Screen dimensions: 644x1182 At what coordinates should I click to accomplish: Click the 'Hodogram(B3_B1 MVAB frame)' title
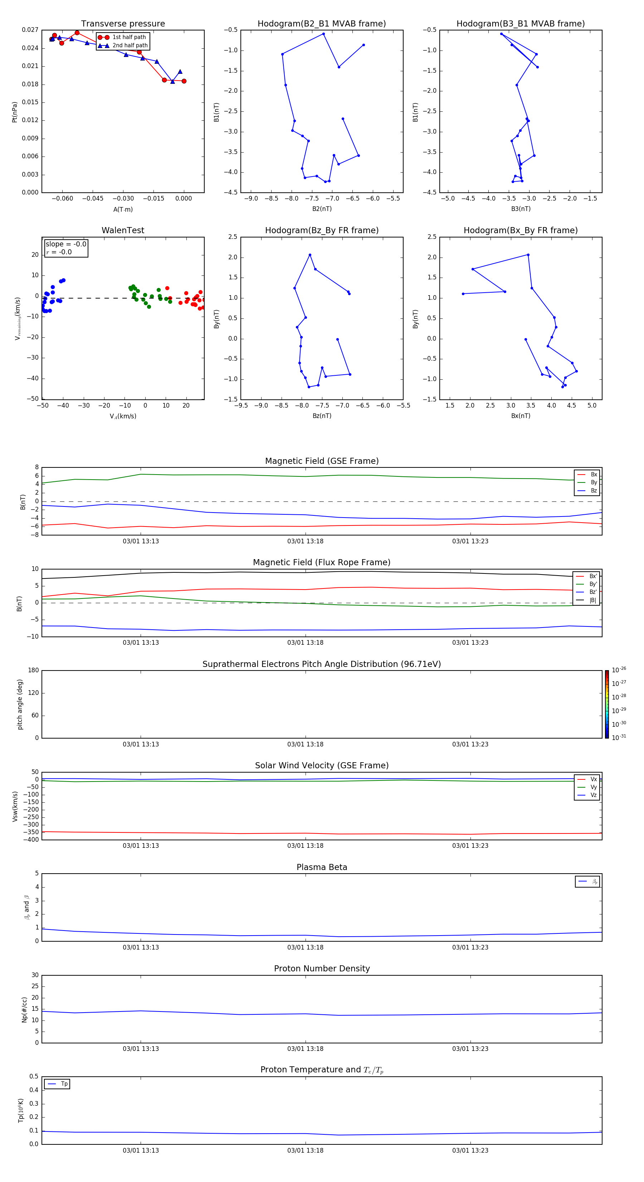[x=521, y=24]
